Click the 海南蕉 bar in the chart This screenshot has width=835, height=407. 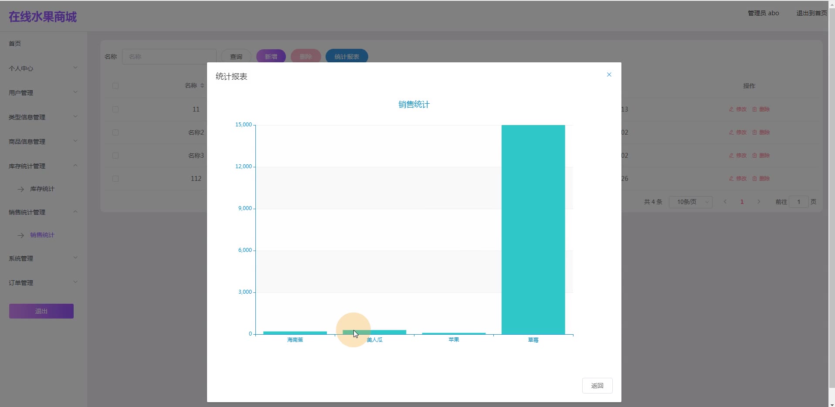coord(295,333)
